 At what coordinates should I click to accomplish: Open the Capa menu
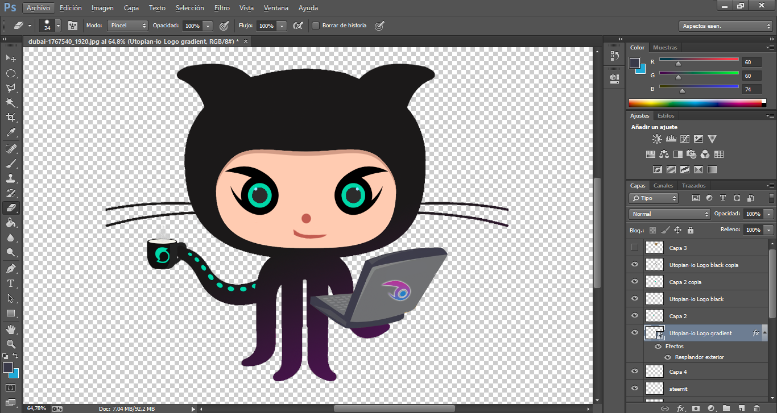point(131,8)
